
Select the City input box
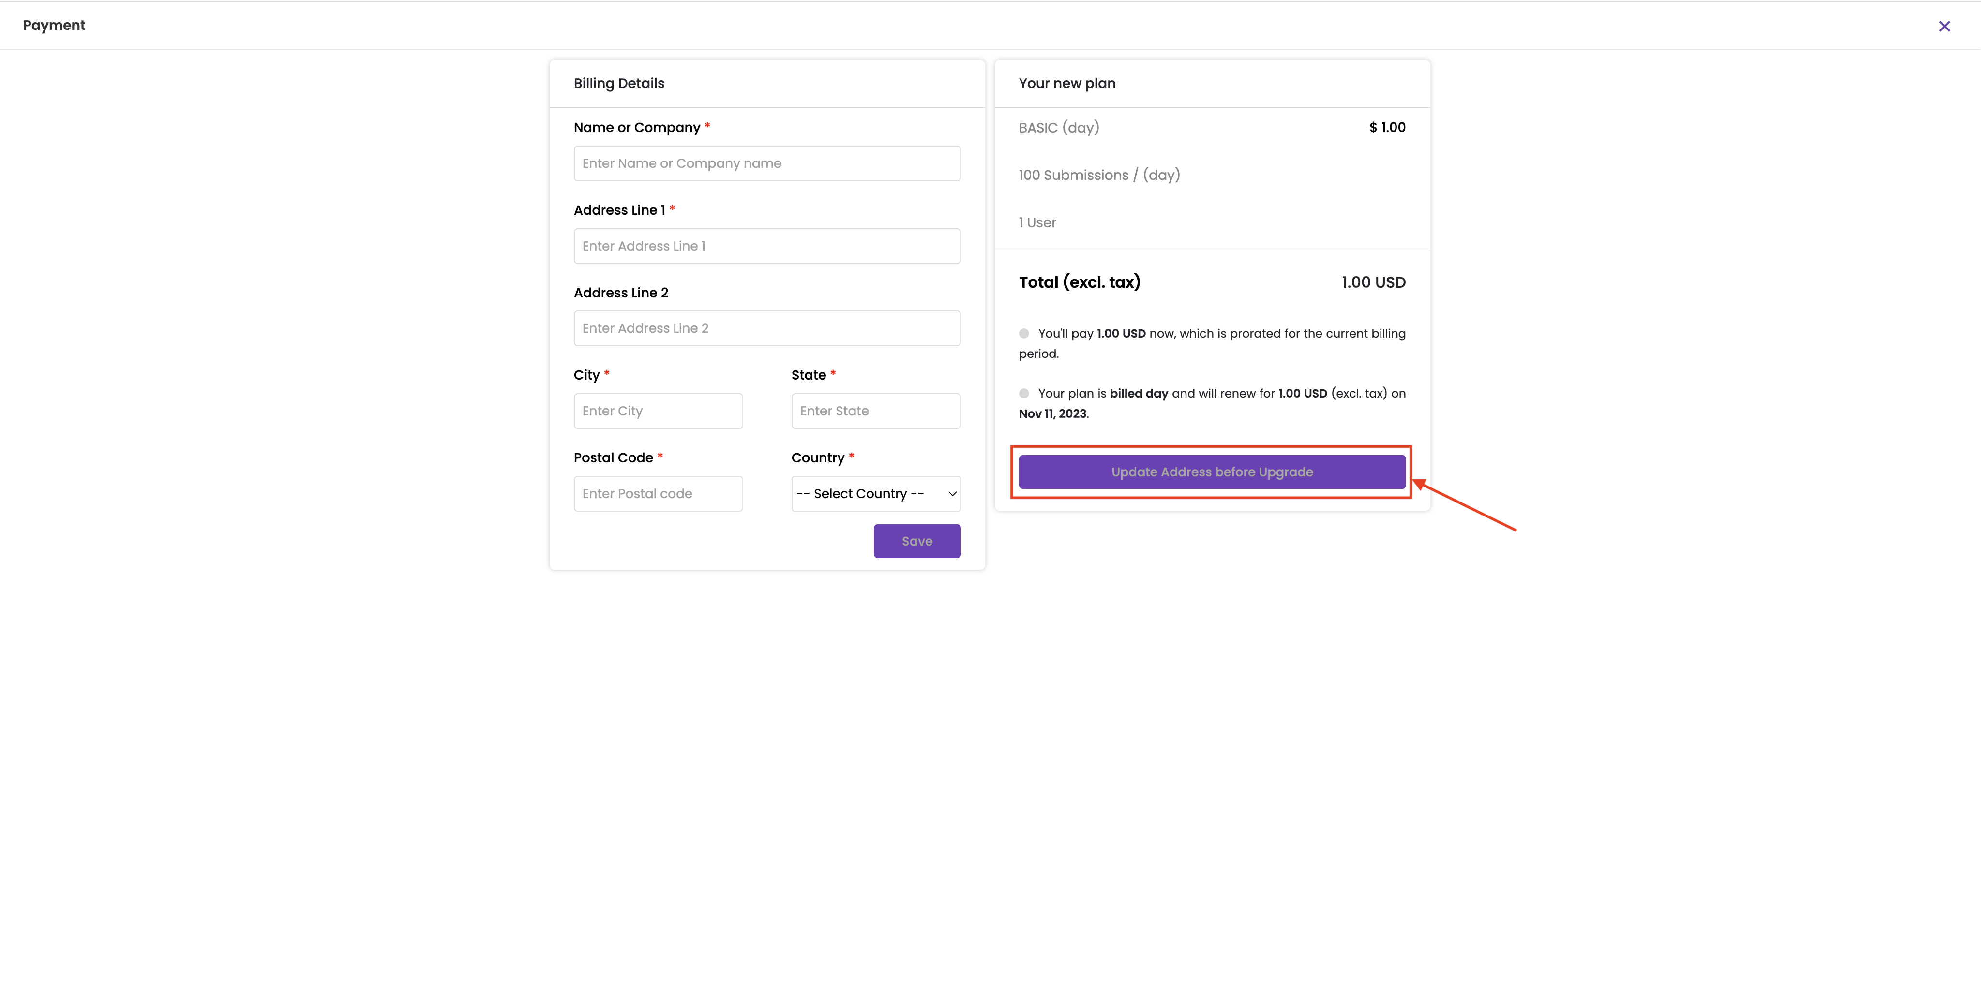(658, 411)
